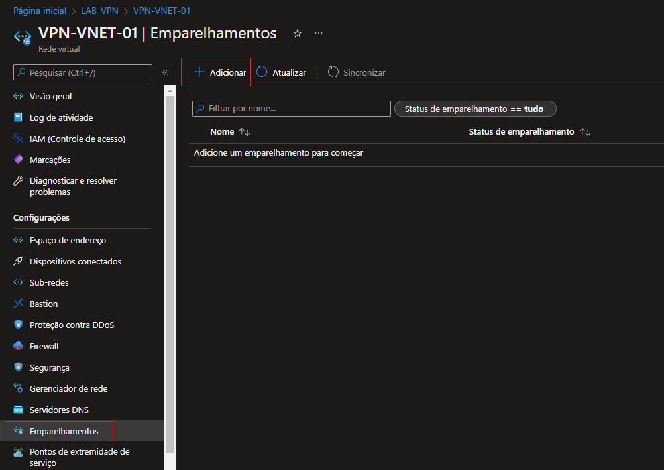Click the Sincronizar sync icon
The image size is (664, 470).
(333, 72)
